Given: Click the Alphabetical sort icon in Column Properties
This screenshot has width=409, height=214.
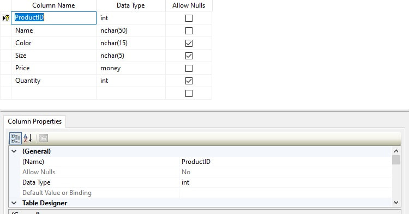Looking at the screenshot, I should [x=28, y=138].
